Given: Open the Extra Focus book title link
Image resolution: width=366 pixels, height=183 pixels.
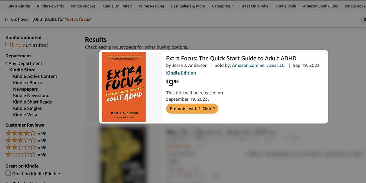Looking at the screenshot, I should [x=231, y=58].
